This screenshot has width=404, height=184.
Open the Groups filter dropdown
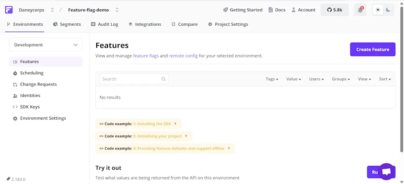click(x=341, y=79)
